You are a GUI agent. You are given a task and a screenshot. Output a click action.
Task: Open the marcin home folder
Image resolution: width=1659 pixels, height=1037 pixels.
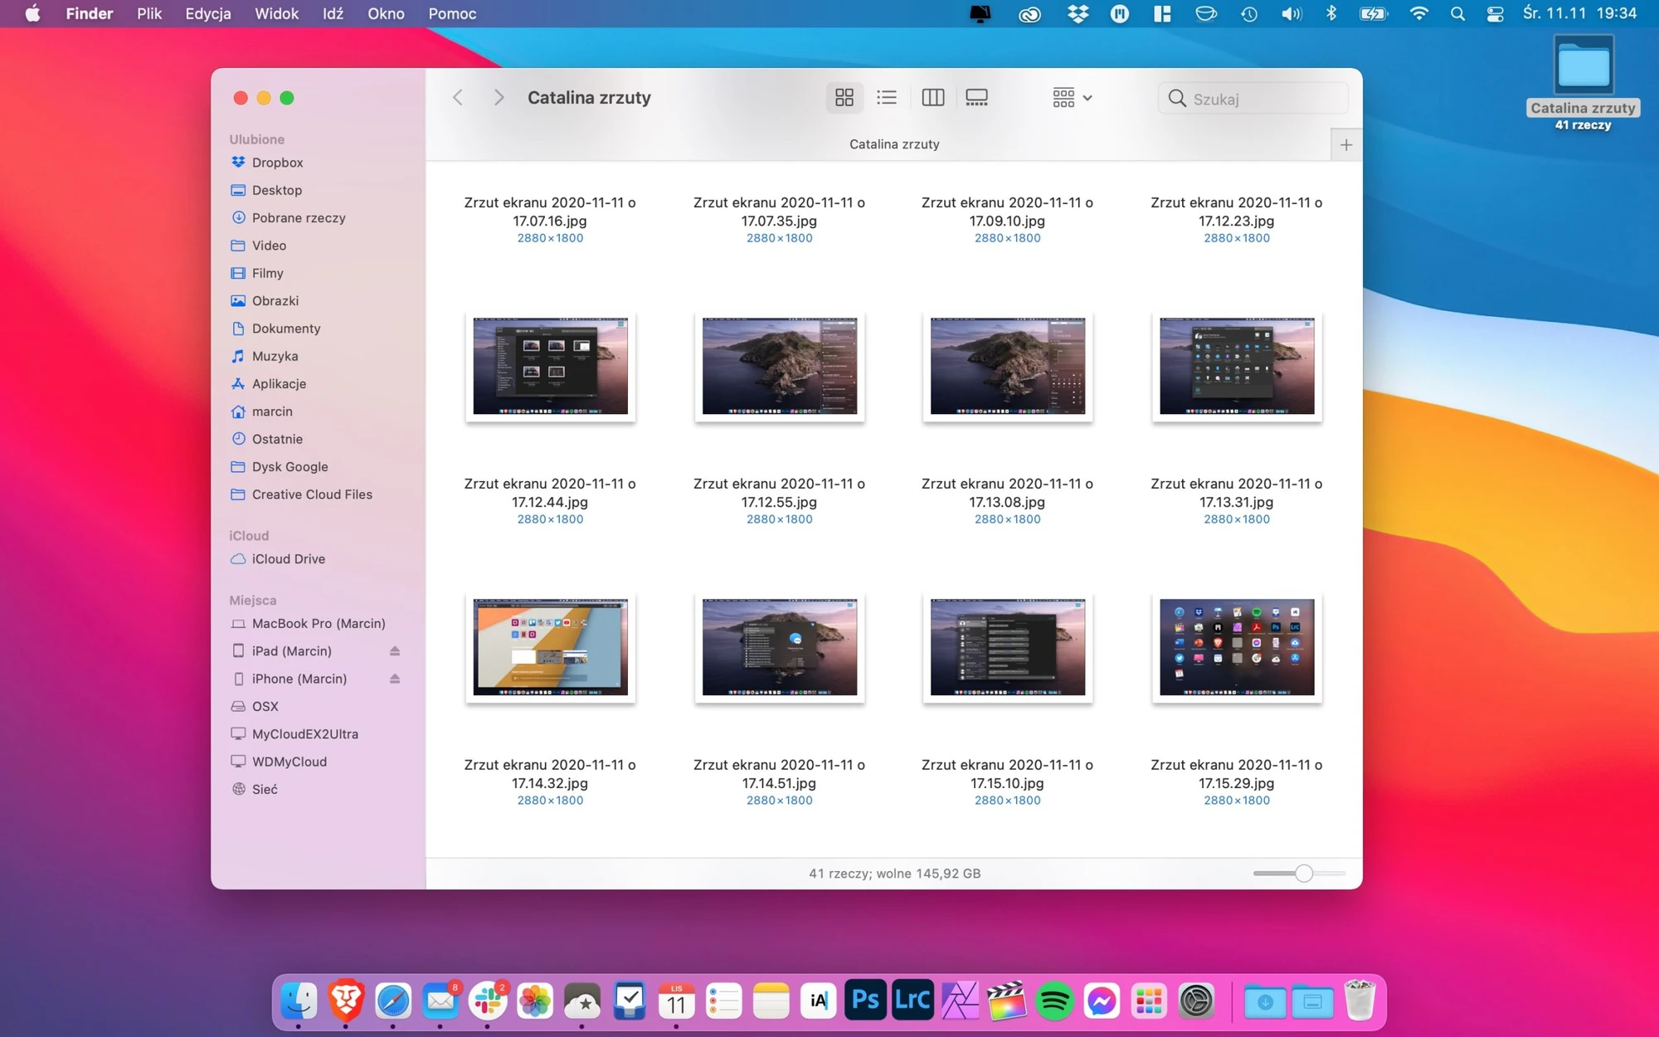tap(272, 411)
